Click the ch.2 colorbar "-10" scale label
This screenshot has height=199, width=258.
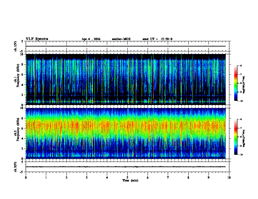241,155
